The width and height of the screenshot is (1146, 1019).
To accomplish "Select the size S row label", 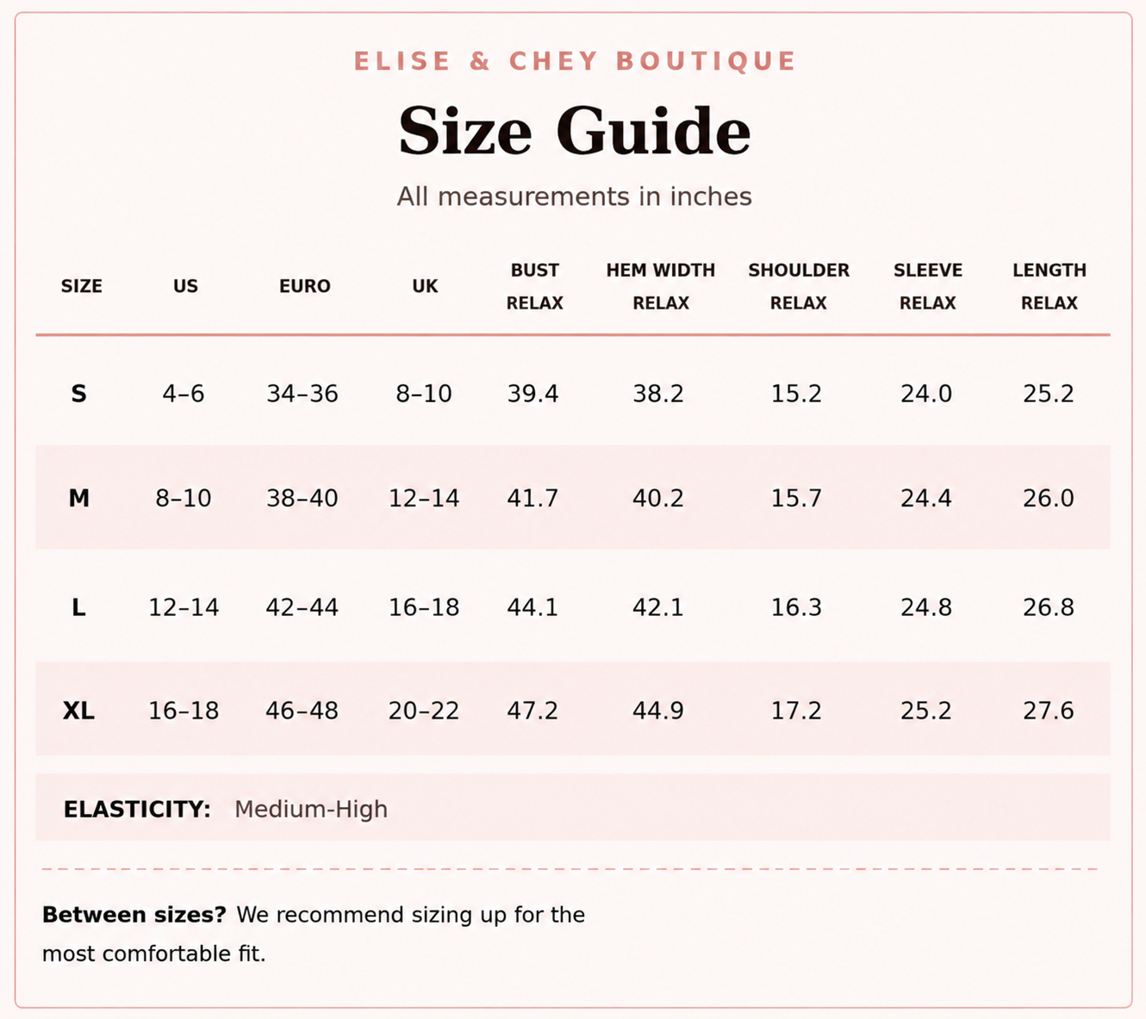I will pos(78,394).
